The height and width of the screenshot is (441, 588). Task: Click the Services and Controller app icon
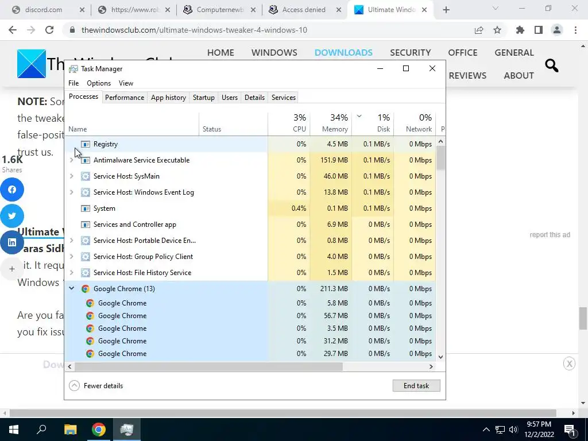pyautogui.click(x=86, y=225)
